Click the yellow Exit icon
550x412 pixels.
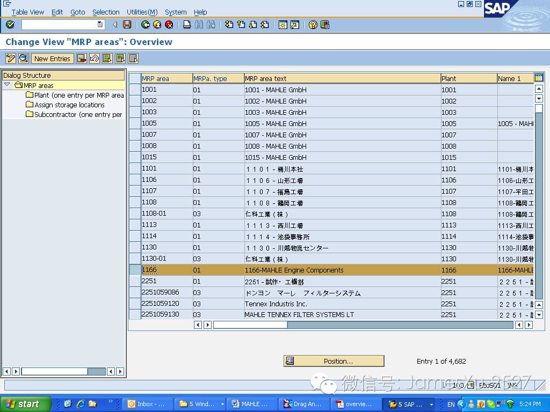point(157,25)
